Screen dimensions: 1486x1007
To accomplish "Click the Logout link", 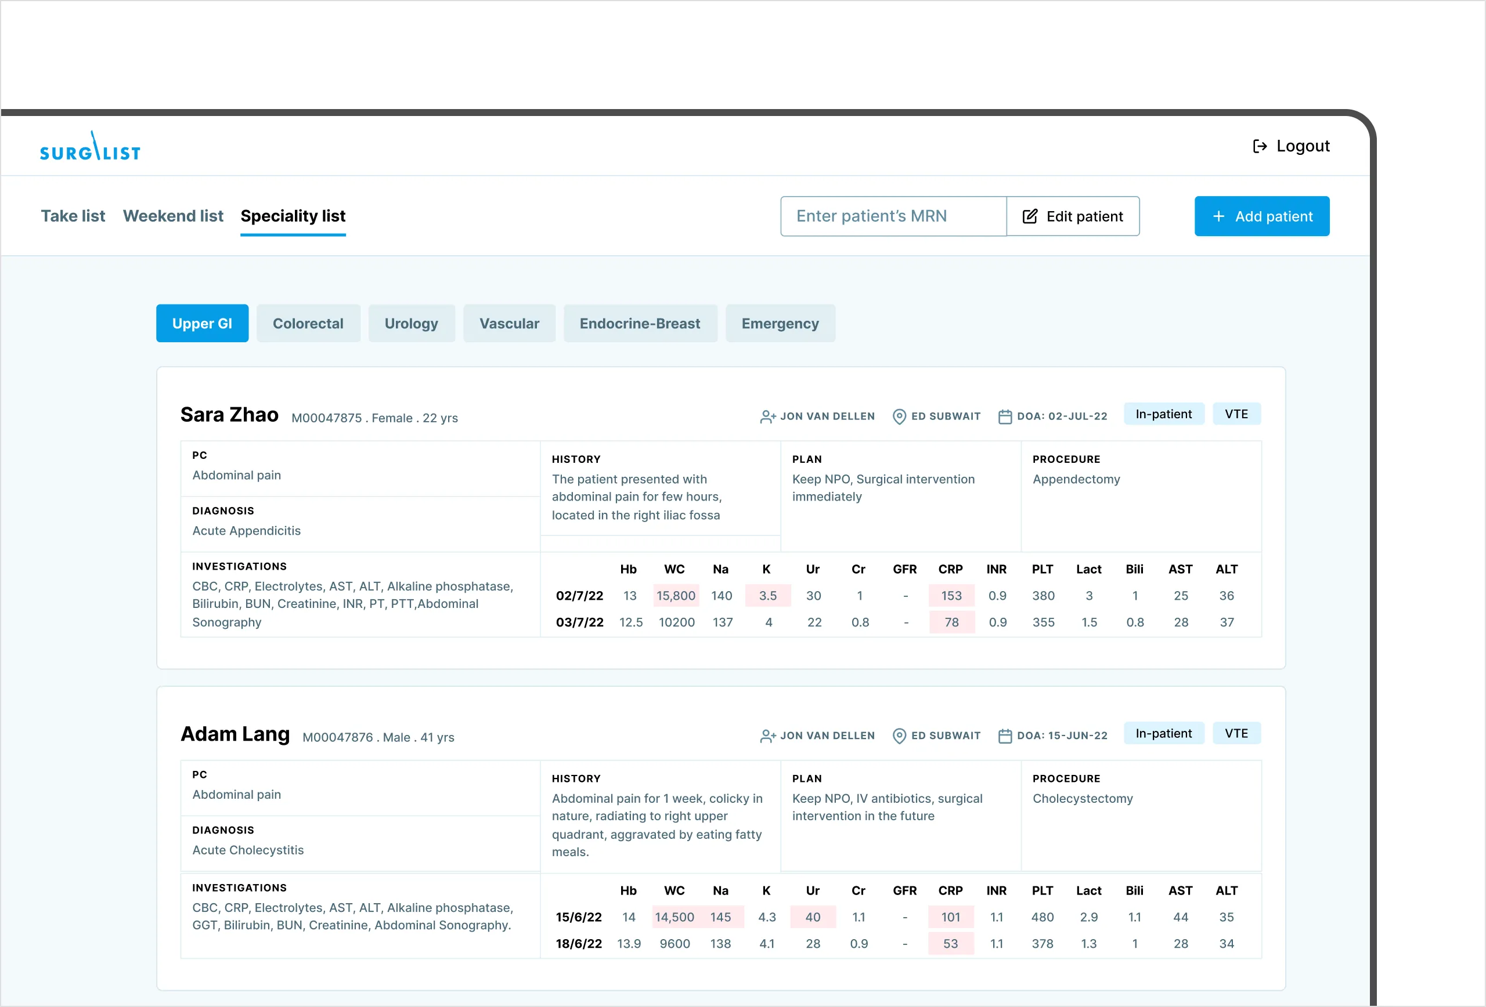I will (x=1291, y=146).
